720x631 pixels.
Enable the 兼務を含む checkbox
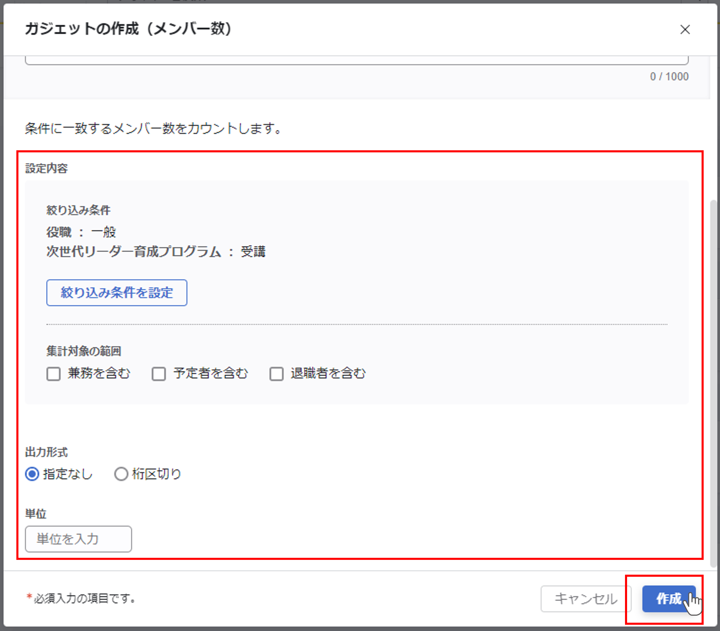point(54,374)
